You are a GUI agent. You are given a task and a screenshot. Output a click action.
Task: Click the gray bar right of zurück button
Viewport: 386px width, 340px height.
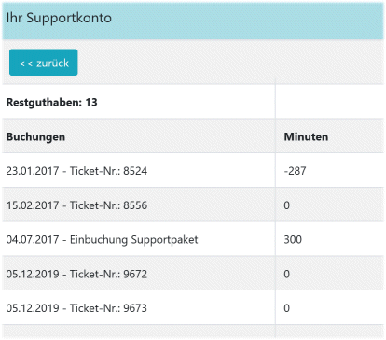230,63
